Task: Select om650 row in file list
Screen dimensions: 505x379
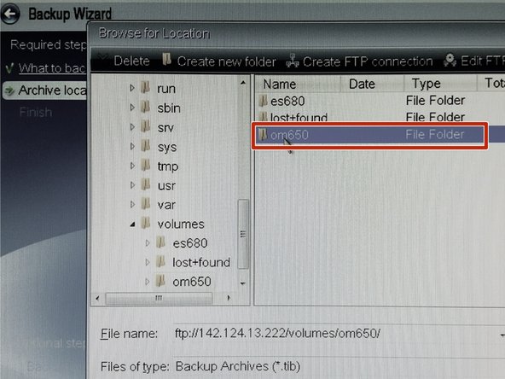Action: pyautogui.click(x=380, y=135)
